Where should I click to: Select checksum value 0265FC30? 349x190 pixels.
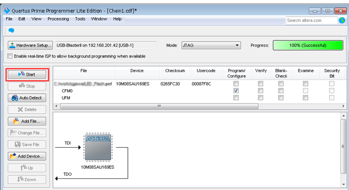pyautogui.click(x=170, y=84)
